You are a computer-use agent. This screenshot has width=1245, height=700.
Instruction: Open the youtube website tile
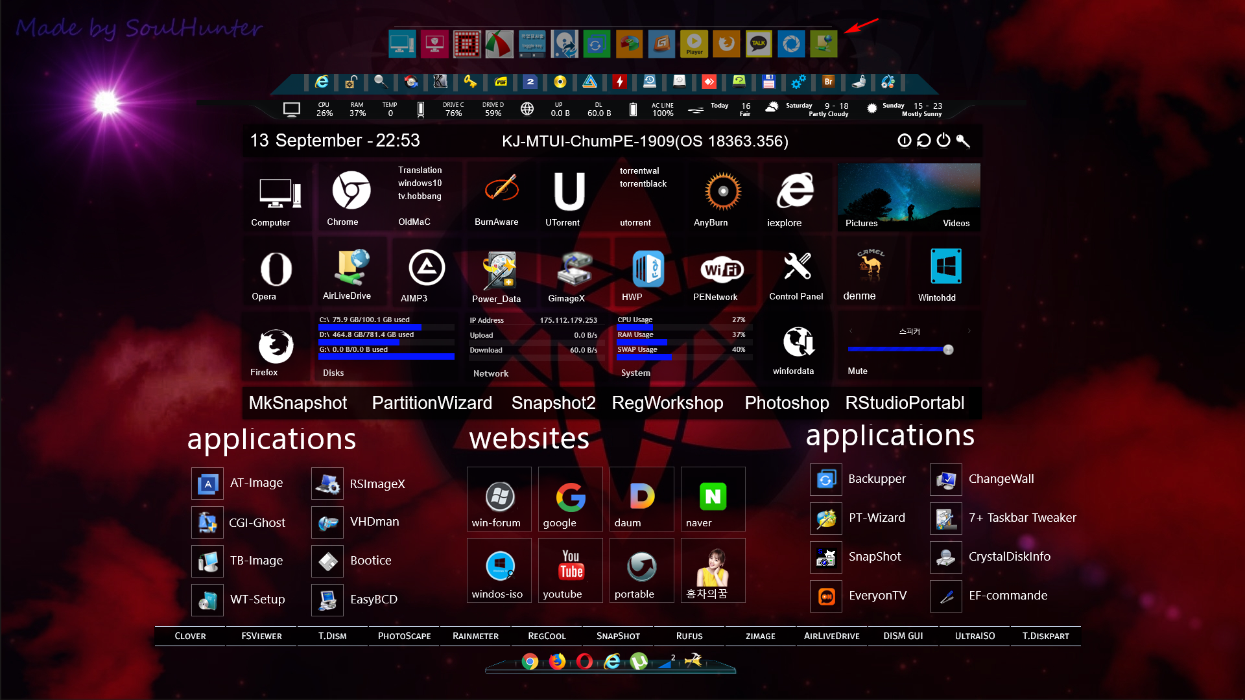point(571,570)
